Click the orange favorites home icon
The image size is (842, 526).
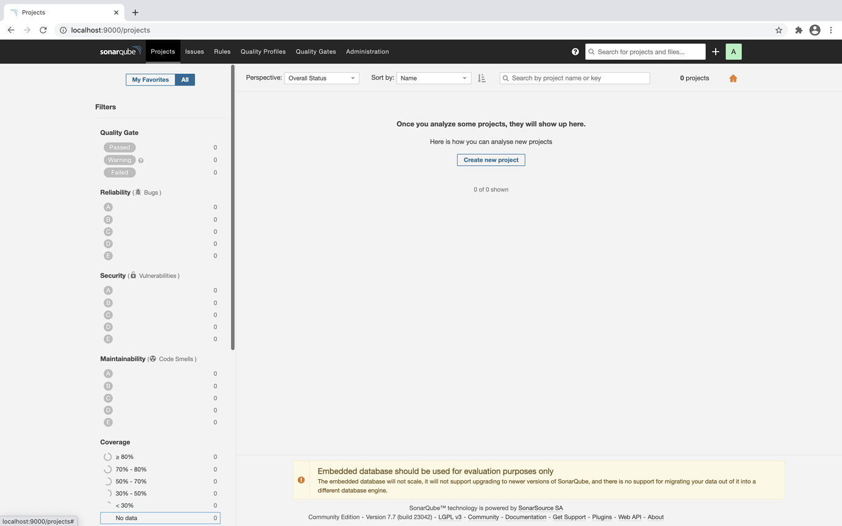733,78
